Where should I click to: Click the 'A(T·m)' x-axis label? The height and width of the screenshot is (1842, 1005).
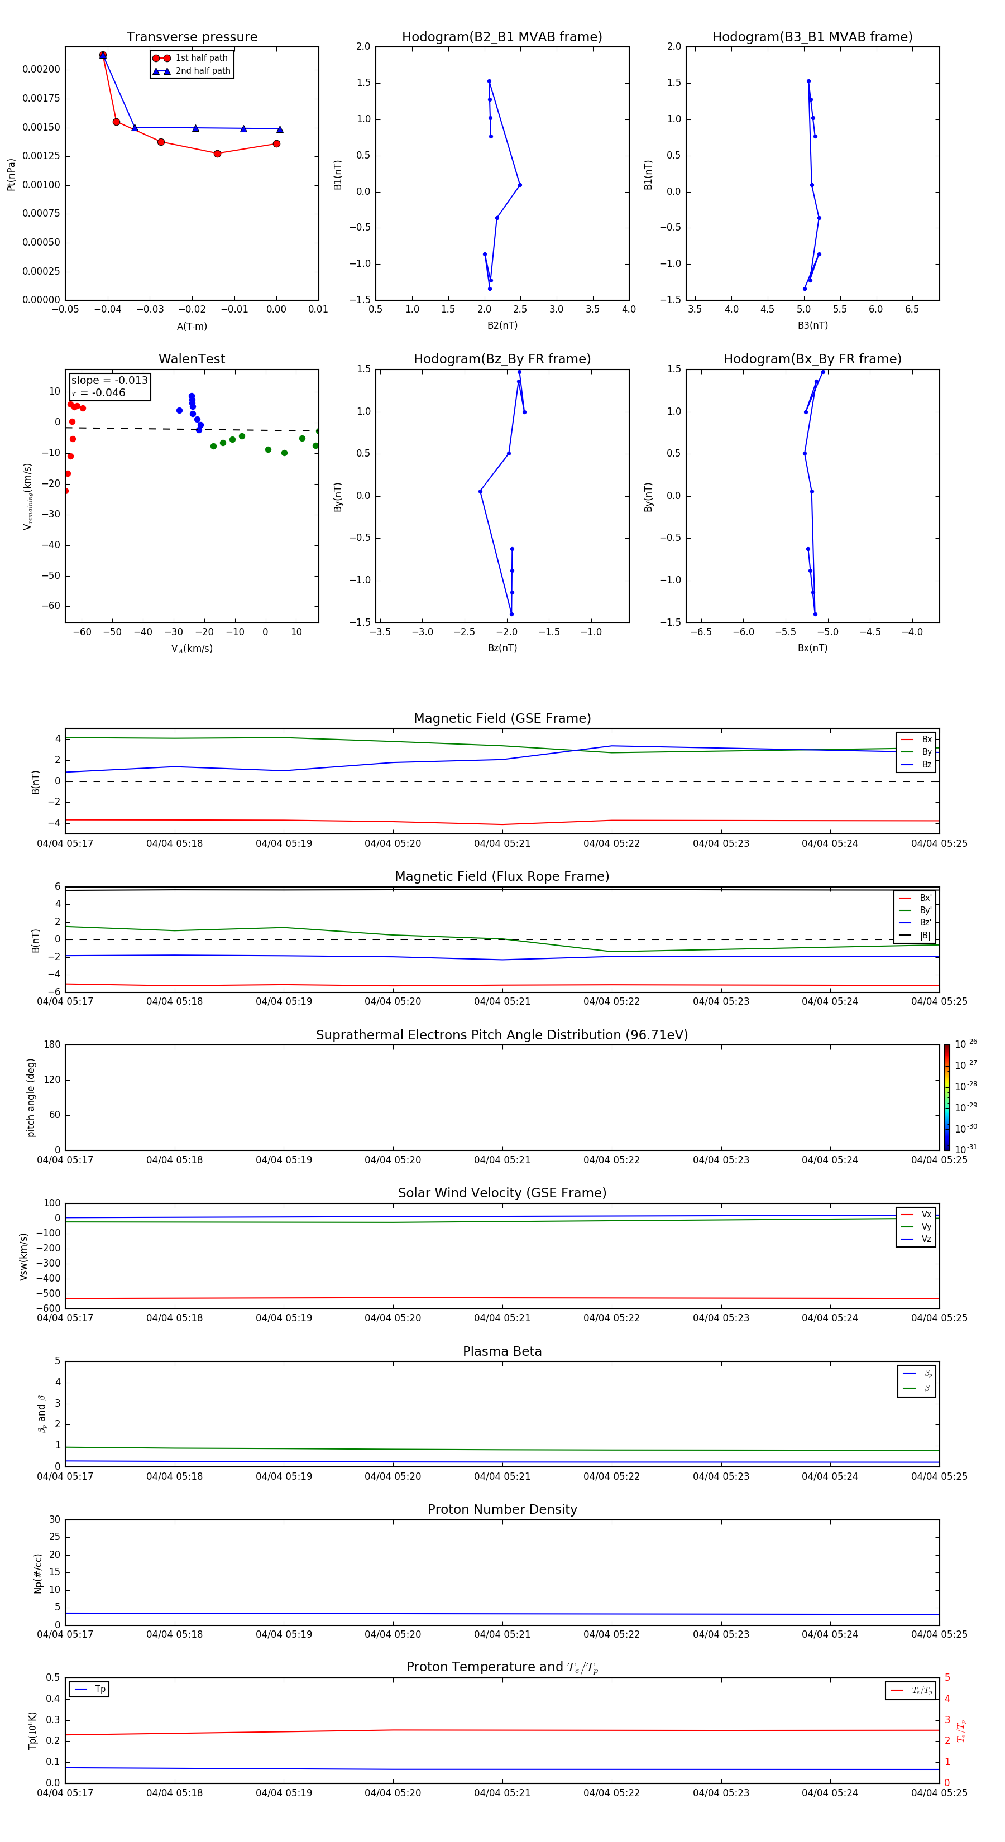click(192, 327)
